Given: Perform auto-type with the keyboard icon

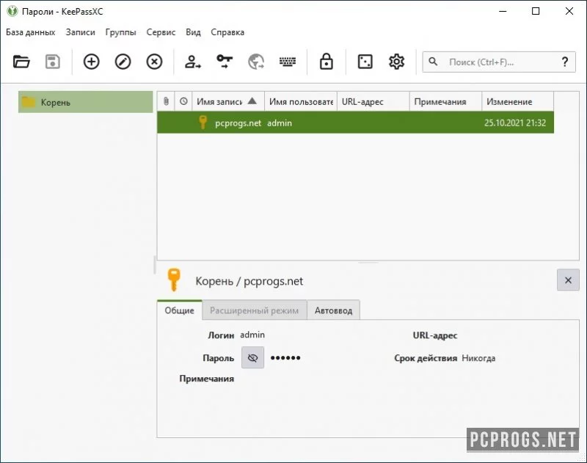Looking at the screenshot, I should 288,62.
